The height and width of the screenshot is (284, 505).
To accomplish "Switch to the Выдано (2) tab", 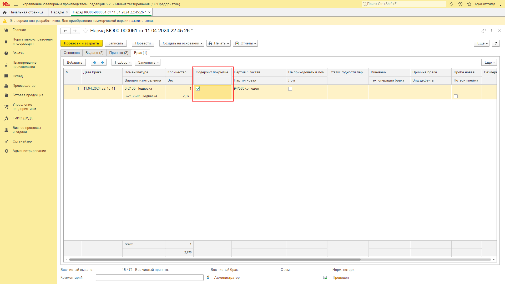I will click(x=94, y=53).
